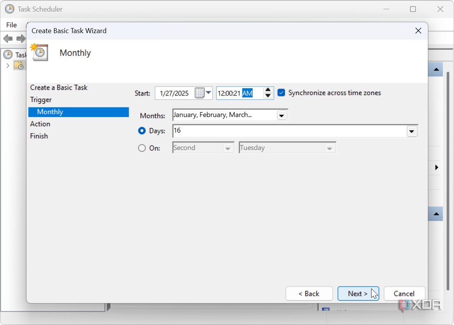
Task: Expand the Task Scheduler Library tree node
Action: [x=8, y=66]
